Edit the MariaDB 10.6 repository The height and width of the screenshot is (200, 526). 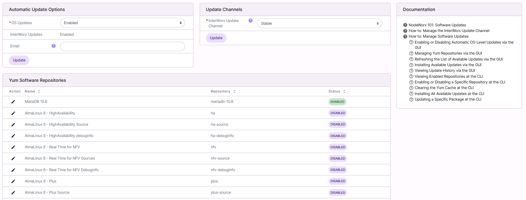tap(13, 102)
